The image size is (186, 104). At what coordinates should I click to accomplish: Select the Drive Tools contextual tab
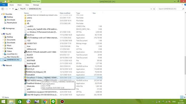click(36, 1)
